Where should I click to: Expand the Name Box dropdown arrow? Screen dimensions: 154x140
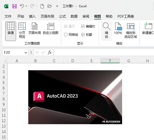pos(26,53)
